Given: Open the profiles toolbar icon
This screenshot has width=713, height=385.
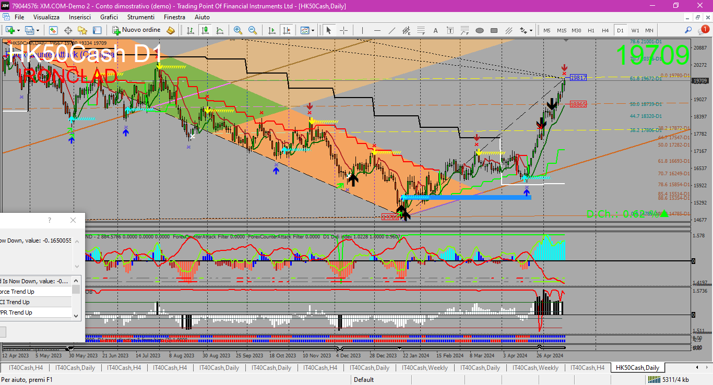Looking at the screenshot, I should pyautogui.click(x=30, y=30).
